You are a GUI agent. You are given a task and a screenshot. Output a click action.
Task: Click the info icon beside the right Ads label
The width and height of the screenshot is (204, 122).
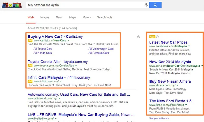pyautogui.click(x=157, y=37)
